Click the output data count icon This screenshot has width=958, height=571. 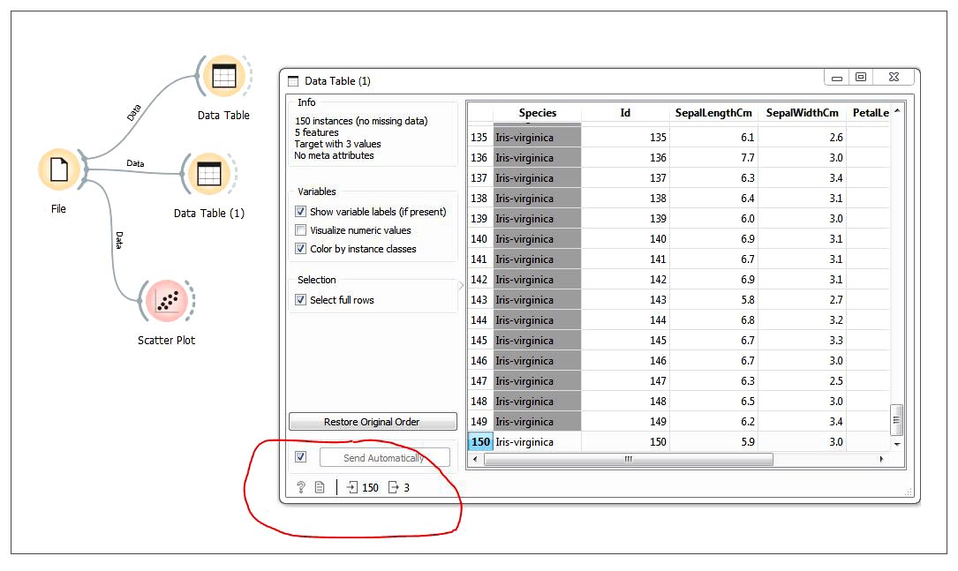pyautogui.click(x=393, y=487)
